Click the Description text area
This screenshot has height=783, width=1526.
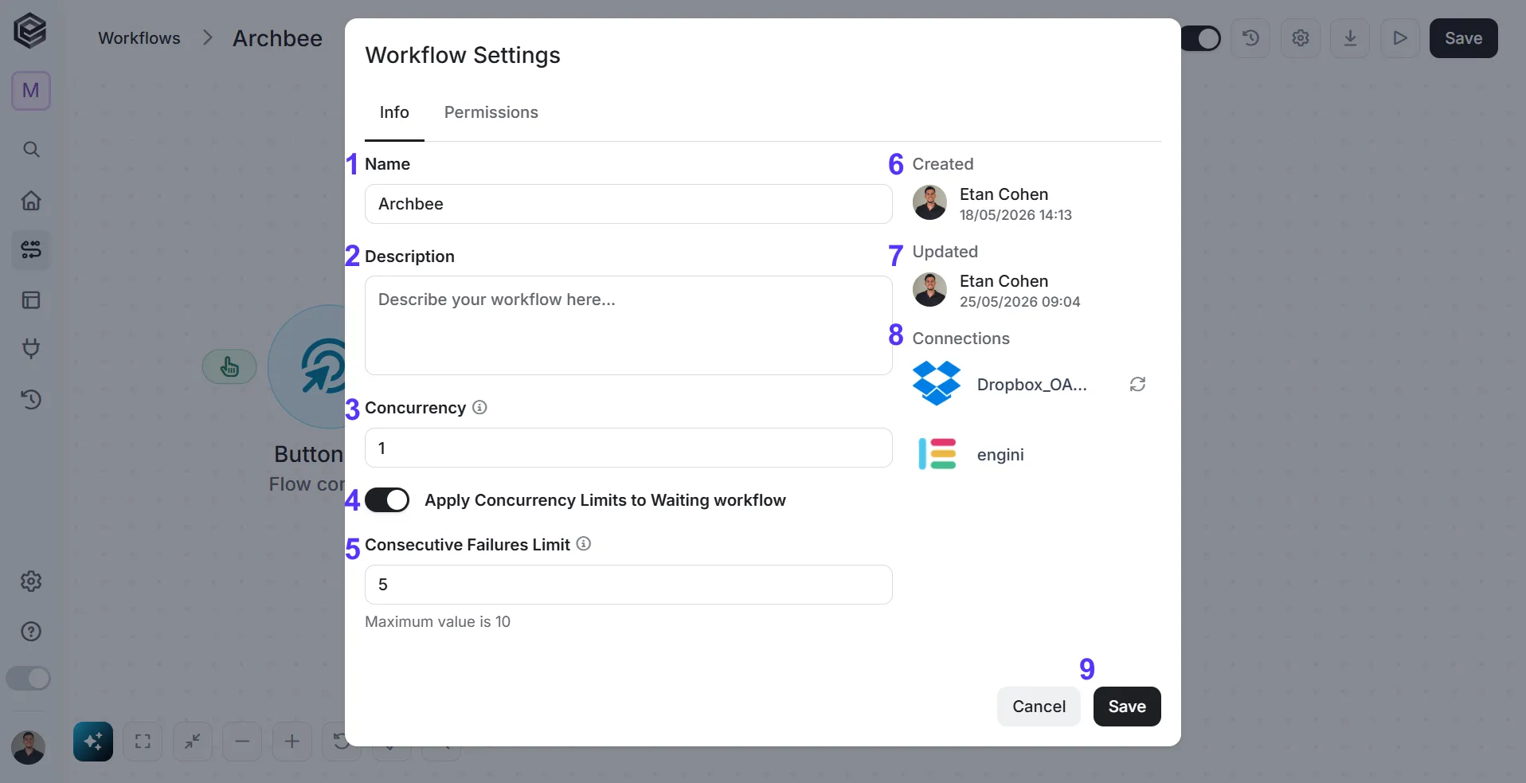click(x=628, y=326)
